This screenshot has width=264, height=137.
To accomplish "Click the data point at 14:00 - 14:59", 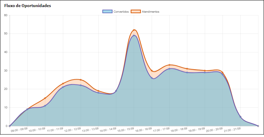I will (116, 91).
